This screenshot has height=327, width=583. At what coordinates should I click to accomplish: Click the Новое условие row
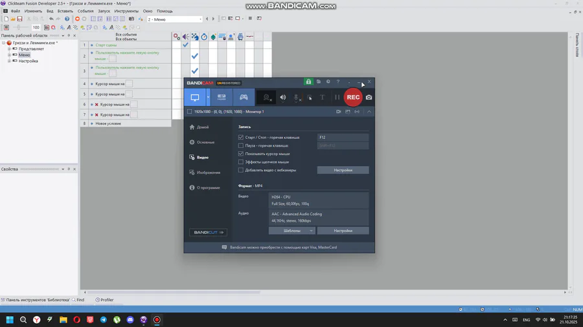tap(126, 123)
